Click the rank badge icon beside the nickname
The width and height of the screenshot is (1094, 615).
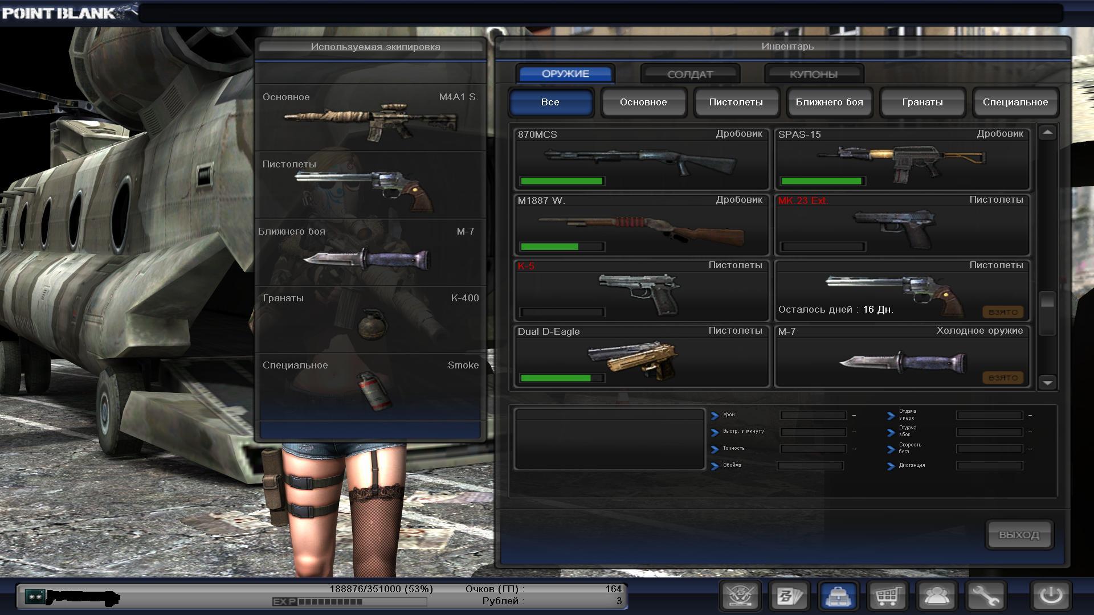(34, 597)
